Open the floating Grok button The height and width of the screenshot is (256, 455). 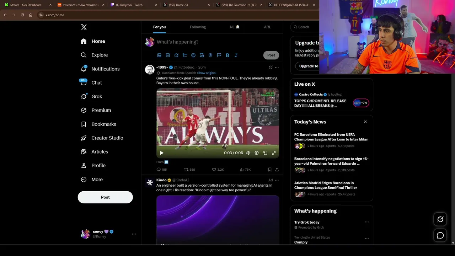pos(440,219)
